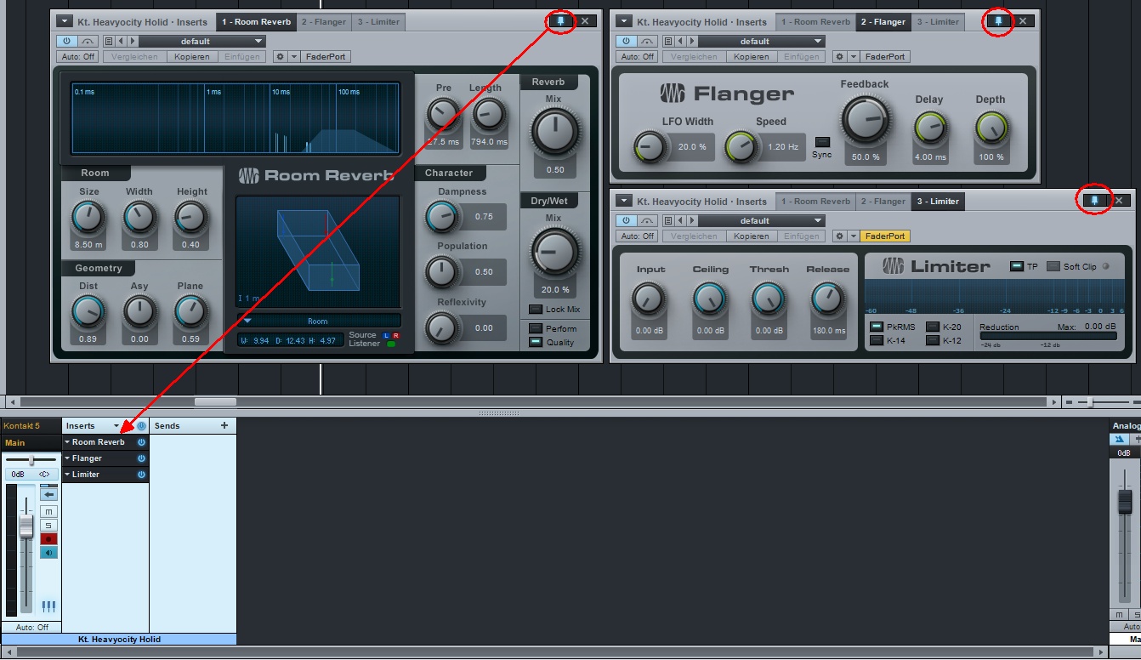
Task: Click Auto: Off in Flanger window
Action: [x=637, y=57]
